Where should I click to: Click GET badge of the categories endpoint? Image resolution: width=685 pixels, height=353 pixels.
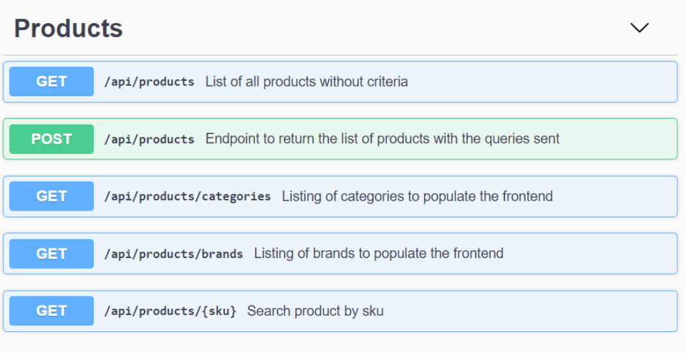[51, 196]
